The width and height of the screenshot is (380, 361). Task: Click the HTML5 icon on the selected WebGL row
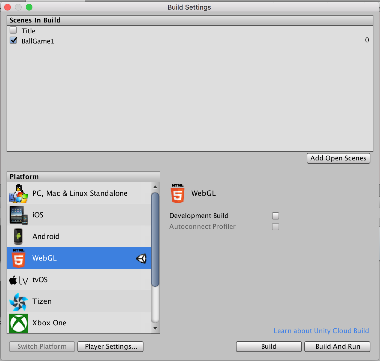point(19,258)
